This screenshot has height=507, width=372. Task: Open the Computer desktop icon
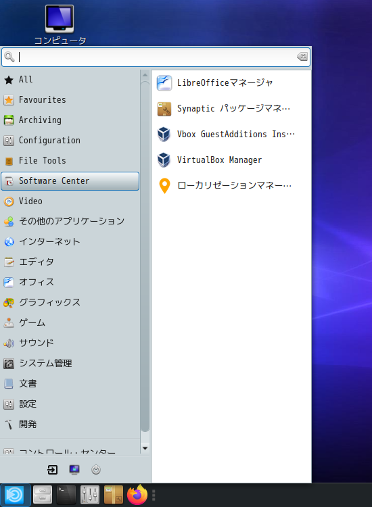(60, 24)
